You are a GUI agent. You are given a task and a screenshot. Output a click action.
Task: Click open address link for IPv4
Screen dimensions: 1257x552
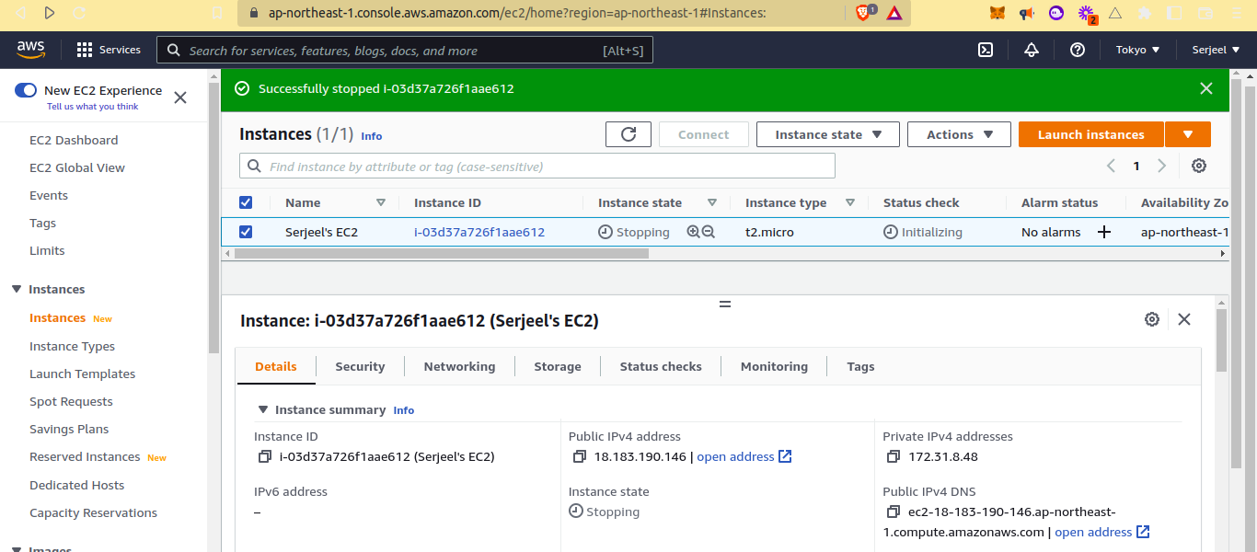(744, 456)
